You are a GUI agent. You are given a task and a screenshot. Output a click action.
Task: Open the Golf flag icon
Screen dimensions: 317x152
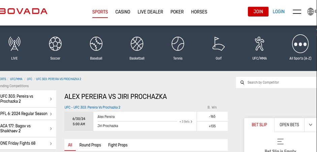click(x=218, y=44)
